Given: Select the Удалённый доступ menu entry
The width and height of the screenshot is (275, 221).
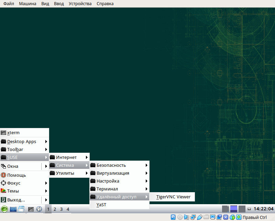Looking at the screenshot, I should (x=119, y=197).
